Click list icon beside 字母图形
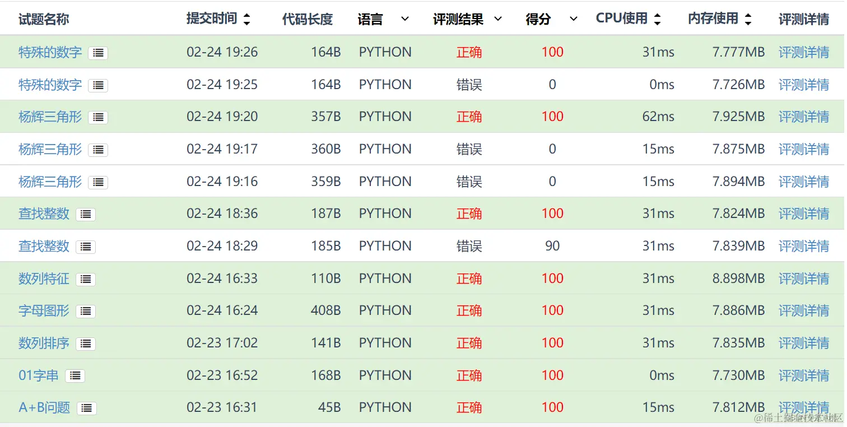Image resolution: width=847 pixels, height=427 pixels. tap(86, 311)
